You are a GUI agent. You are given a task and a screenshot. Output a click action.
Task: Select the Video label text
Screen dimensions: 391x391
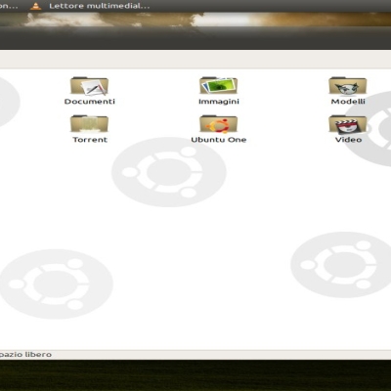point(348,140)
